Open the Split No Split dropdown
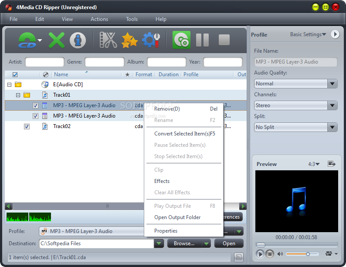 coord(332,127)
